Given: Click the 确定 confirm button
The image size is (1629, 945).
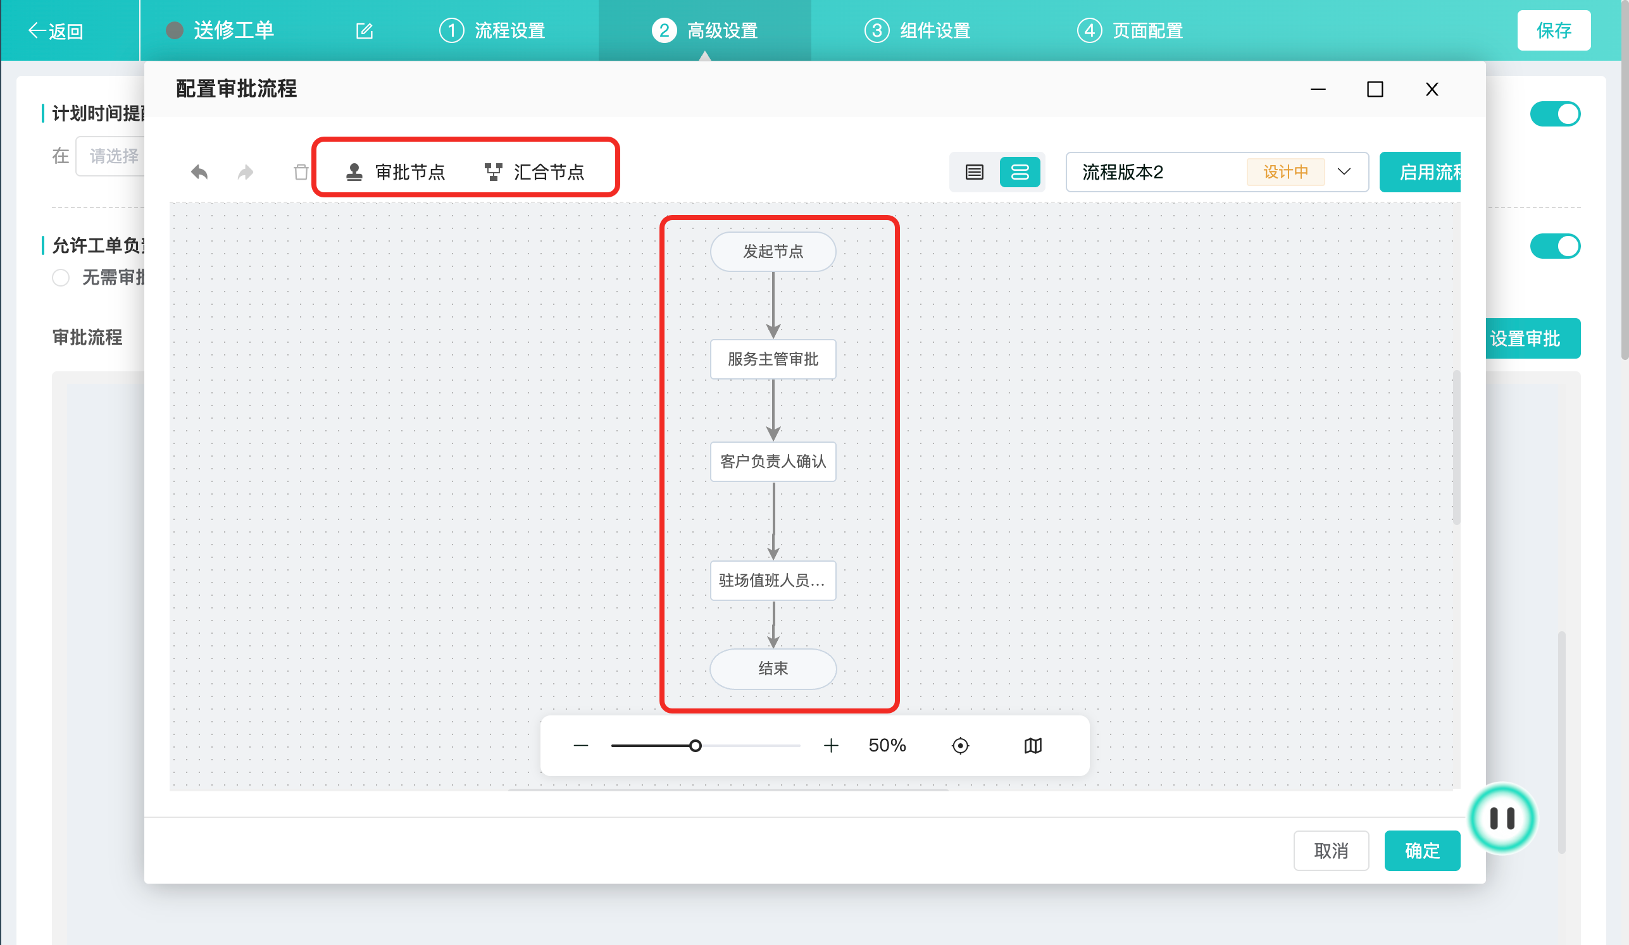Looking at the screenshot, I should [1421, 850].
